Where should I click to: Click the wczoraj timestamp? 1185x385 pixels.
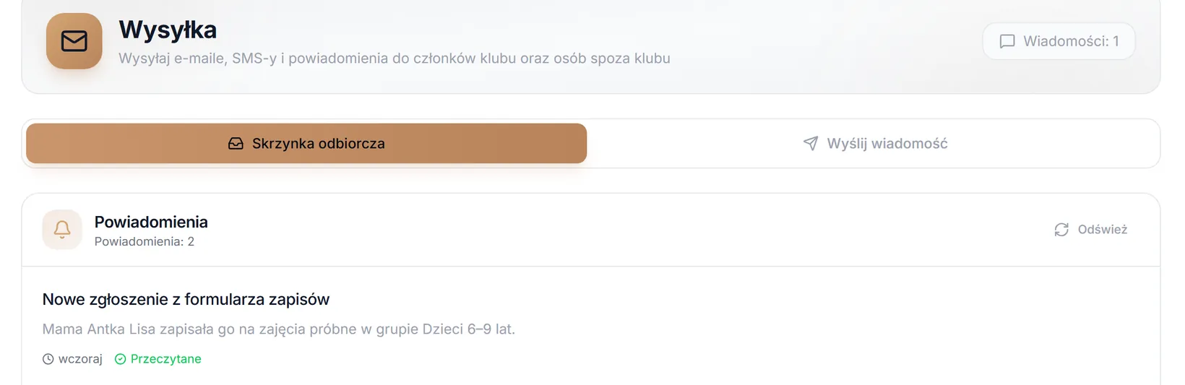click(x=80, y=359)
